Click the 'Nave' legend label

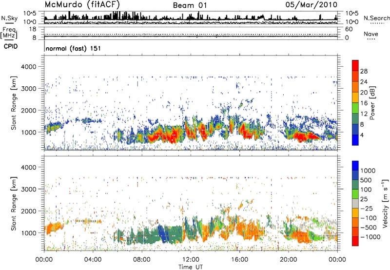point(371,34)
